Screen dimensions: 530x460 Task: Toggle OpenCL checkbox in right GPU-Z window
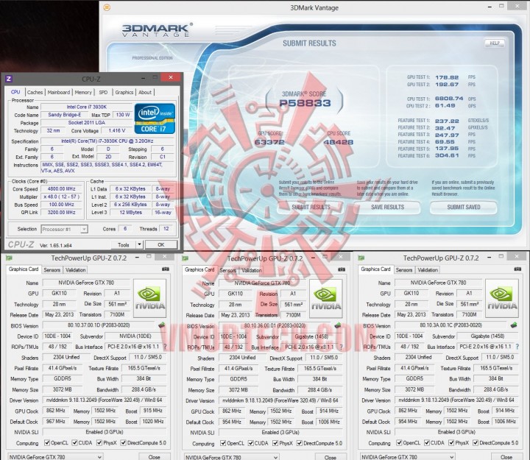click(400, 443)
